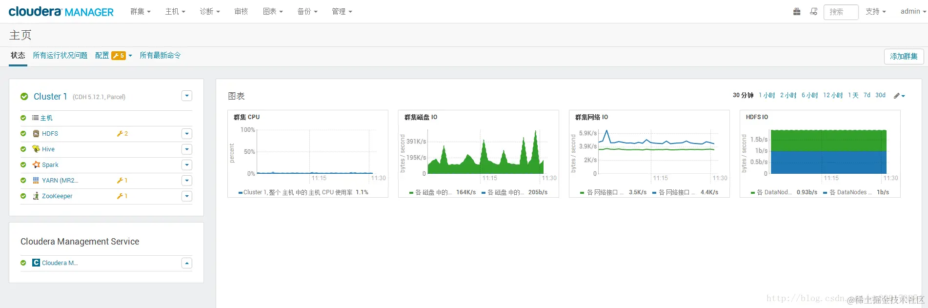Screen dimensions: 928x308
Task: Select the 1 小时 time range
Action: [x=767, y=95]
